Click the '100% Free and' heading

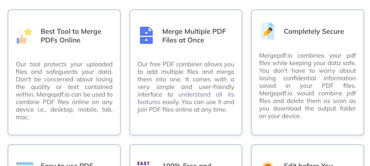(187, 164)
